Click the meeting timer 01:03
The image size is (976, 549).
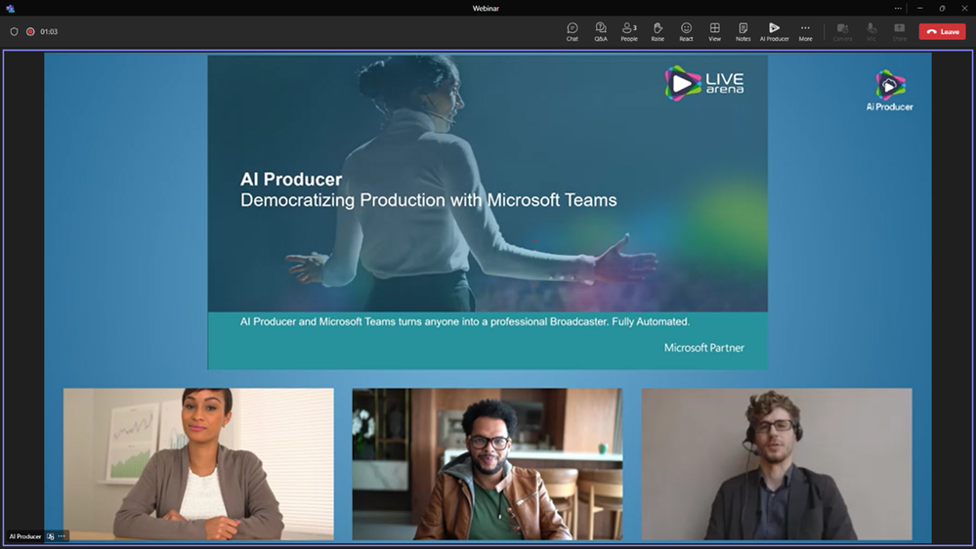pyautogui.click(x=49, y=31)
